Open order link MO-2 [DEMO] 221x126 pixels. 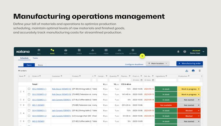click(38, 121)
